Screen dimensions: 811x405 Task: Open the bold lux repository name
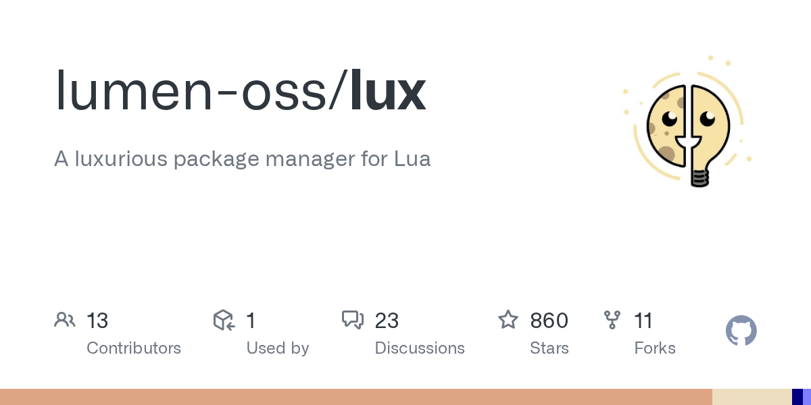point(388,91)
